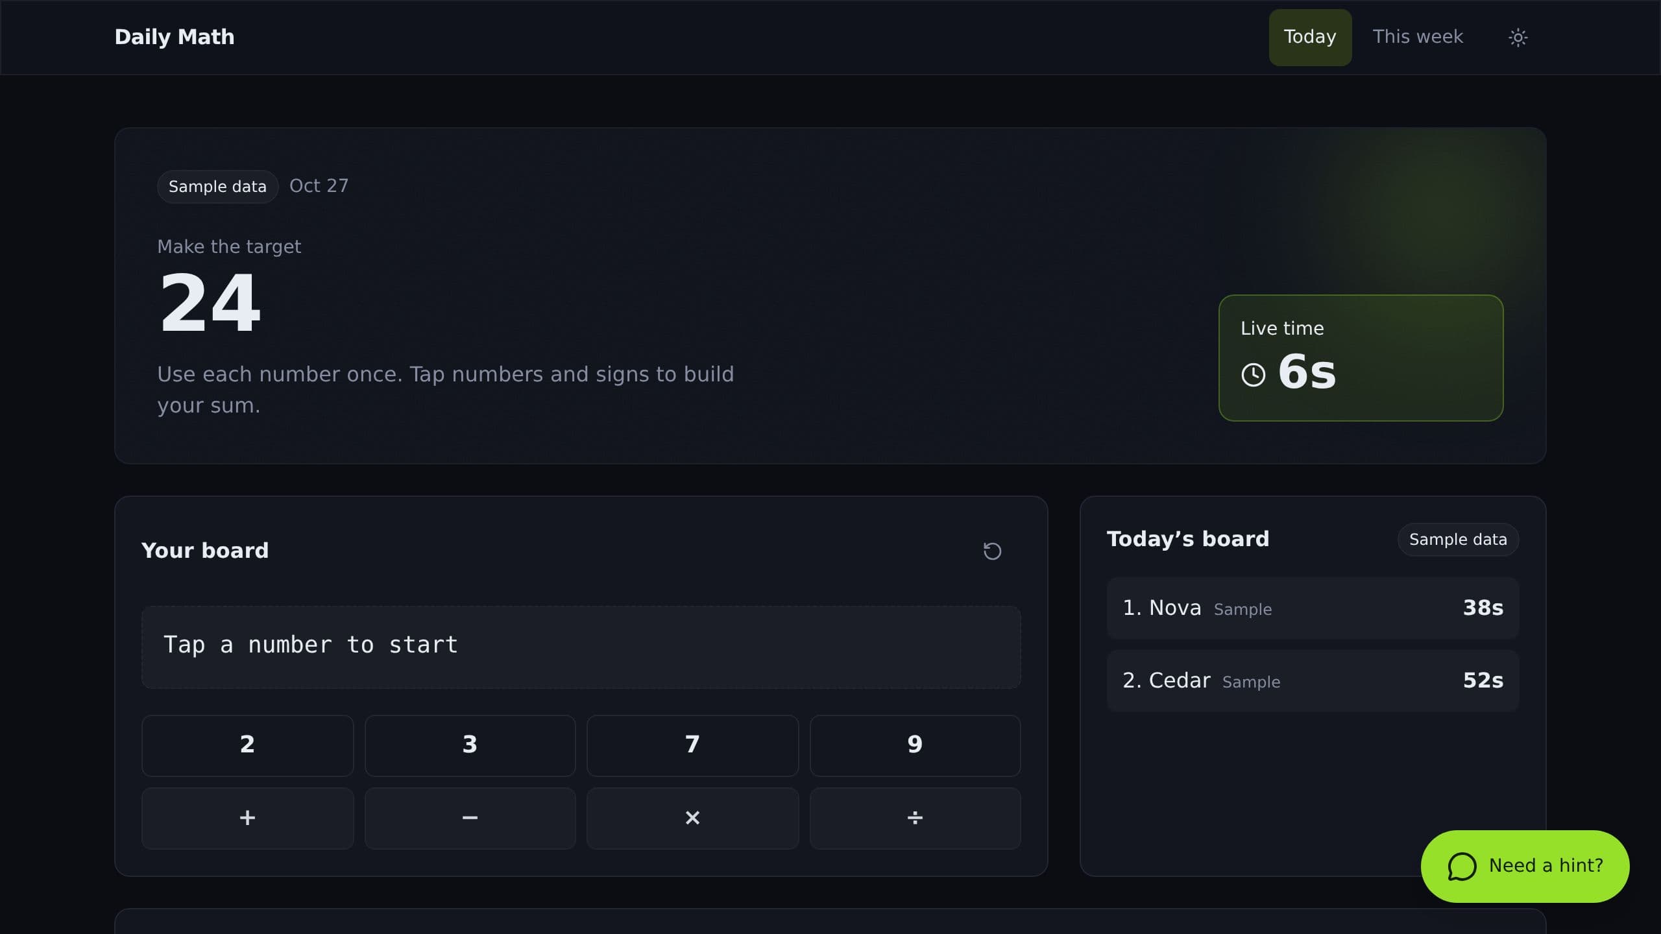This screenshot has height=934, width=1661.
Task: Tap the minus sign operator
Action: coord(470,818)
